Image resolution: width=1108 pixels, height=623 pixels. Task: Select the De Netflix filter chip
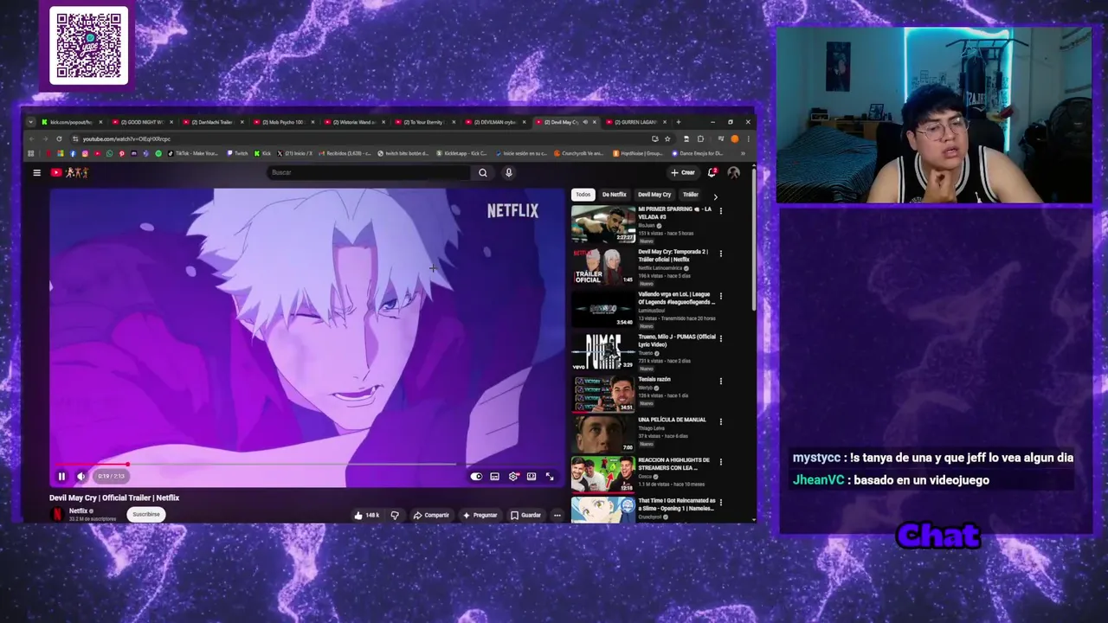pos(614,195)
